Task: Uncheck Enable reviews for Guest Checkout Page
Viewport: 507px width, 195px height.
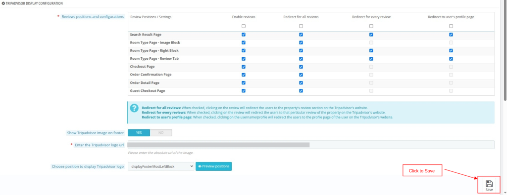Action: [244, 91]
